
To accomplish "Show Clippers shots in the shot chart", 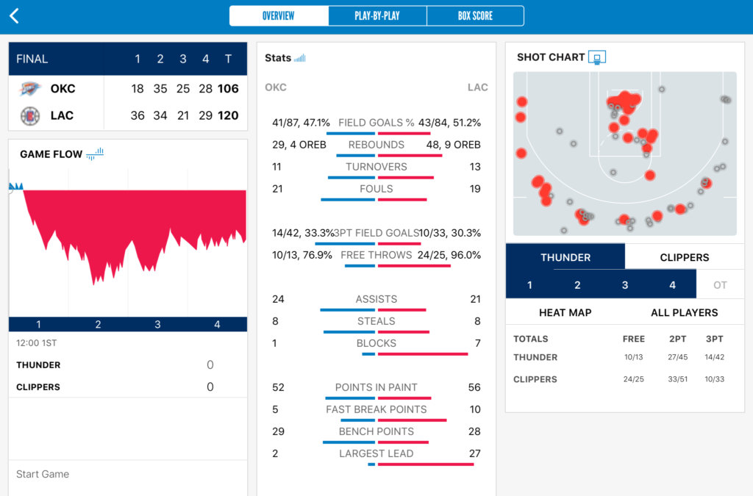I will tap(684, 257).
